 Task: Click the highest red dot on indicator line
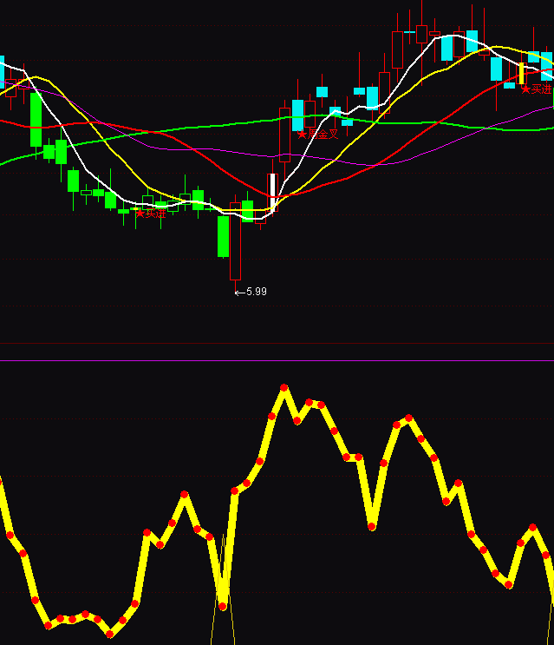tap(284, 386)
